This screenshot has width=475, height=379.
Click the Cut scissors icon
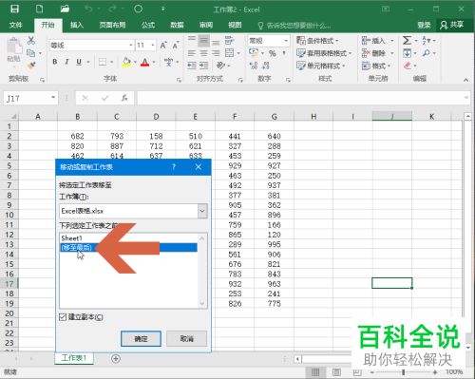tap(31, 40)
